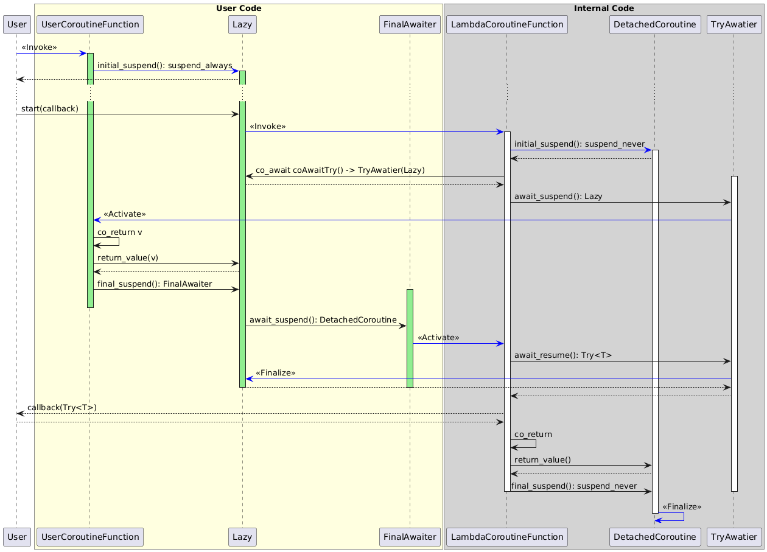Select the 'start(callback)' message label
Screen dimensions: 767x552
[x=50, y=108]
